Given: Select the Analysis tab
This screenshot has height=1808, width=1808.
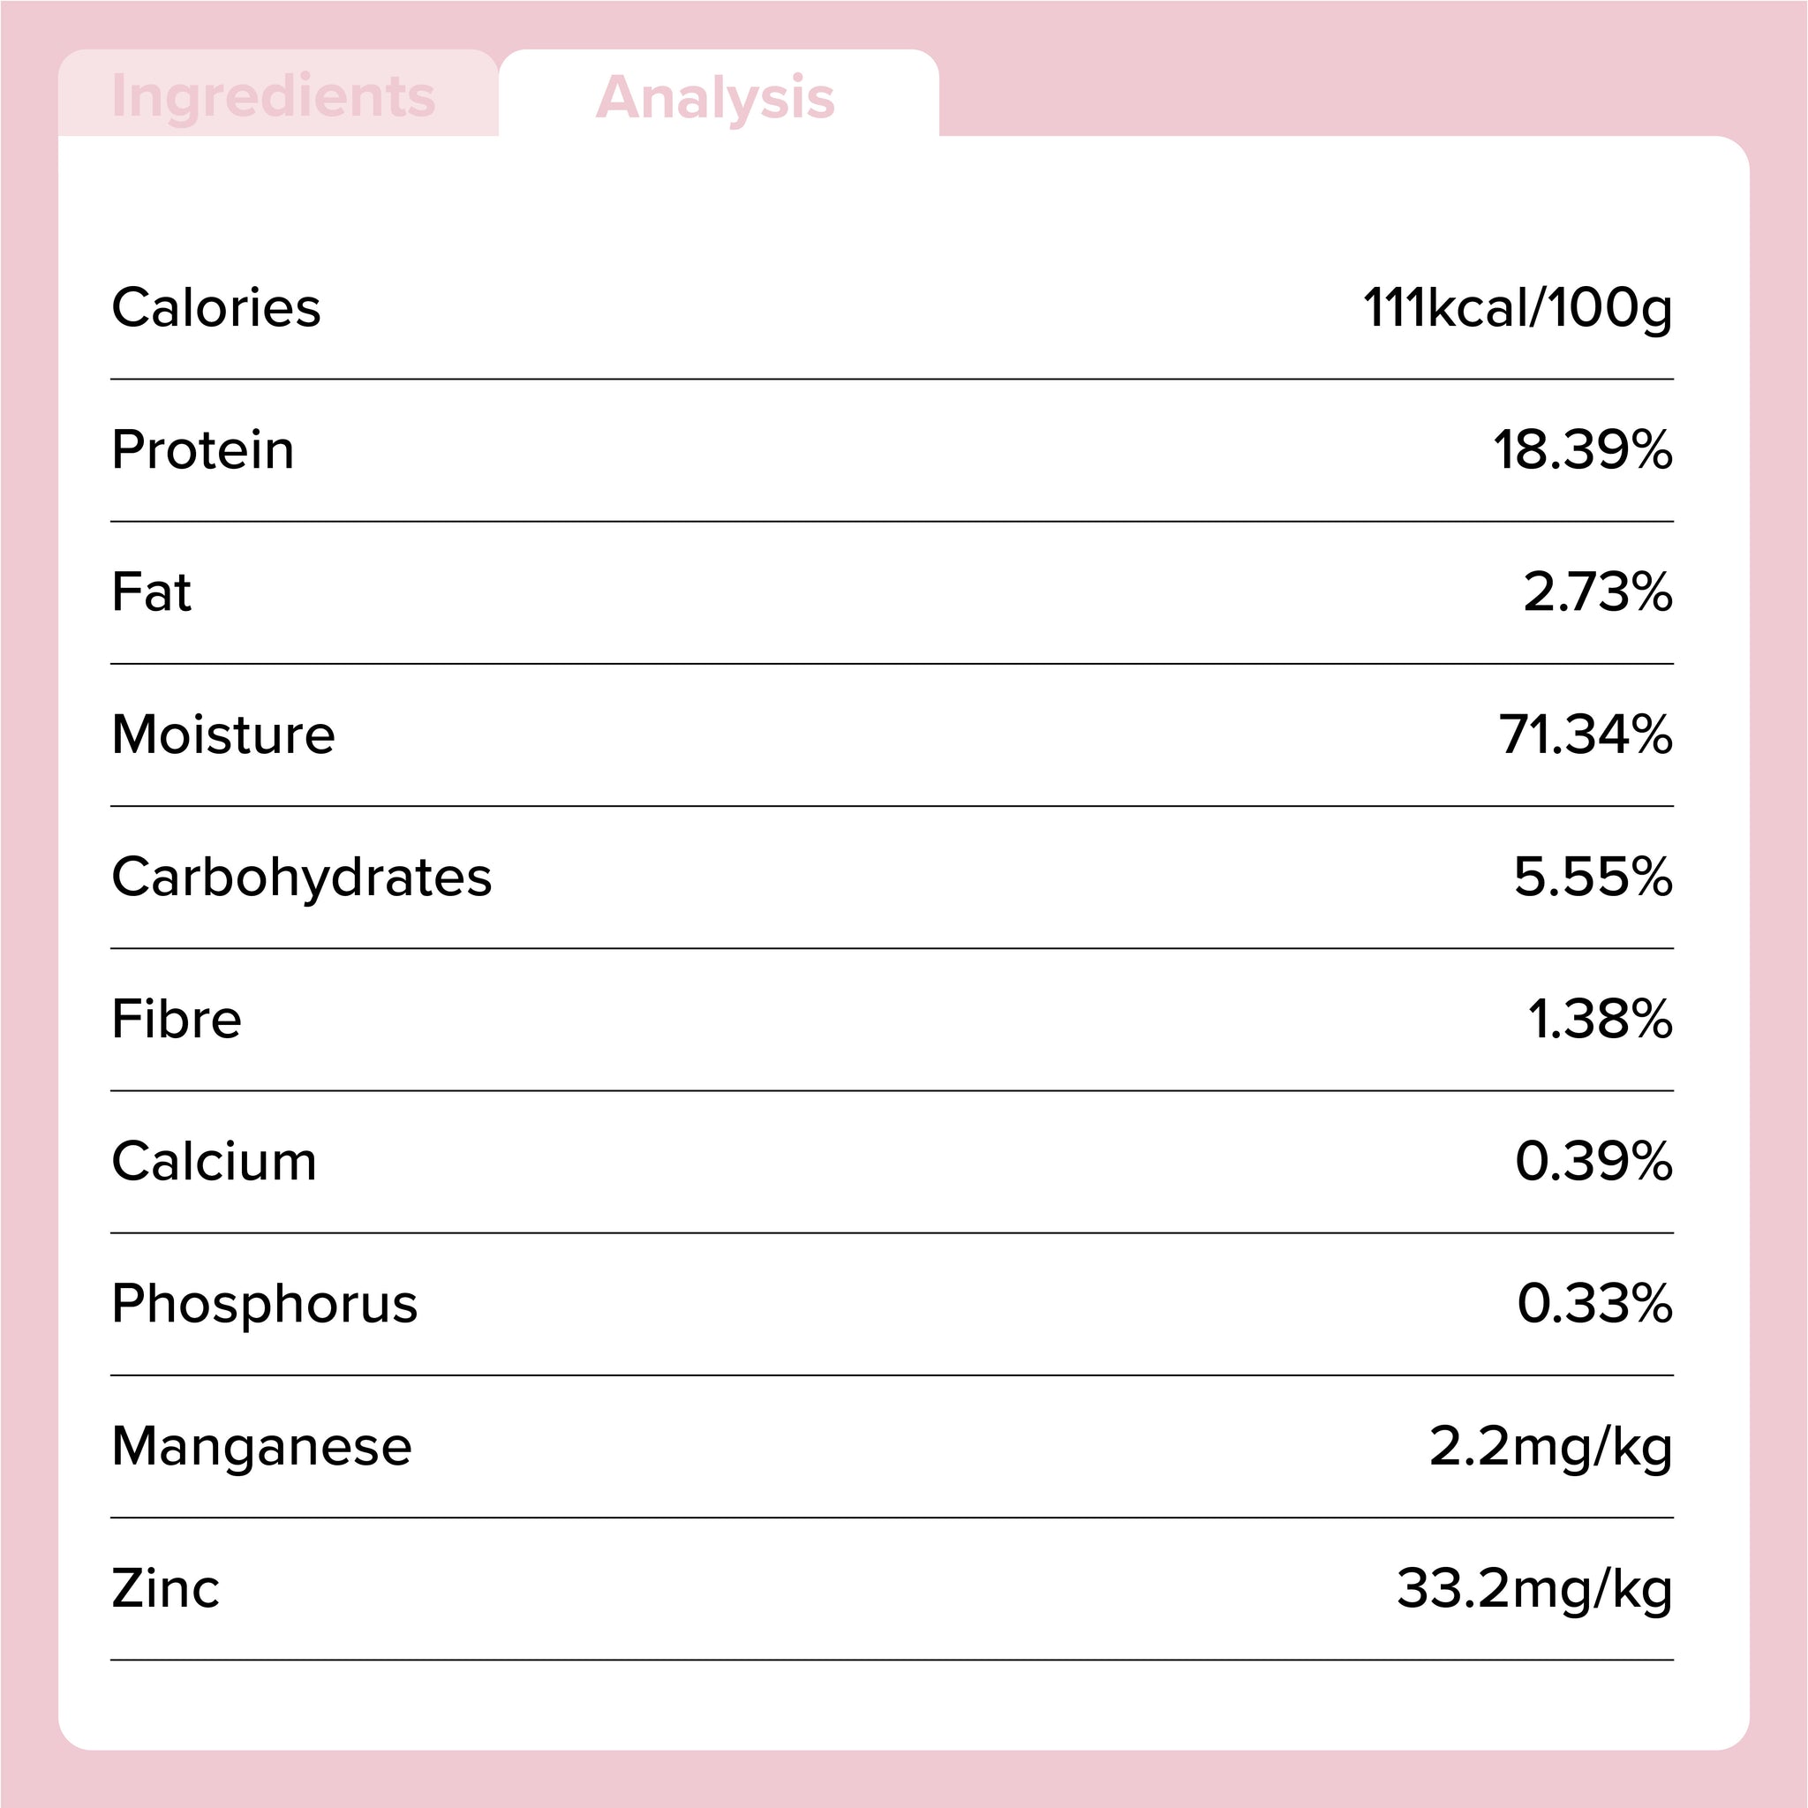Looking at the screenshot, I should (715, 97).
